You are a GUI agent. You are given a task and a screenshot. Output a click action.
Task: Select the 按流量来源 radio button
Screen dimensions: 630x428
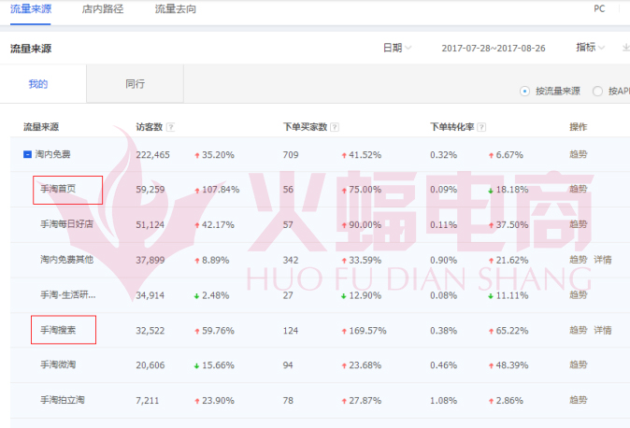[x=524, y=92]
